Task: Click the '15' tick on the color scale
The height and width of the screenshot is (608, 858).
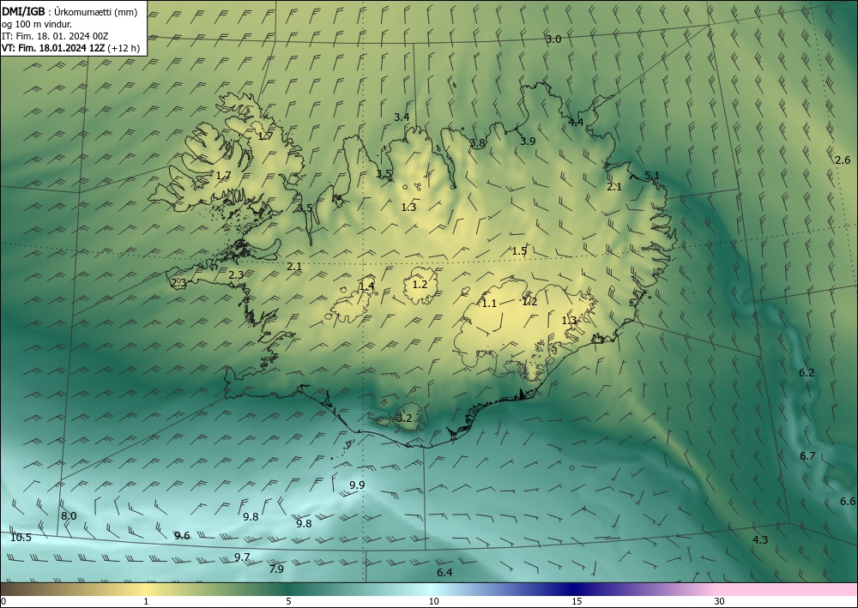Action: click(x=577, y=602)
